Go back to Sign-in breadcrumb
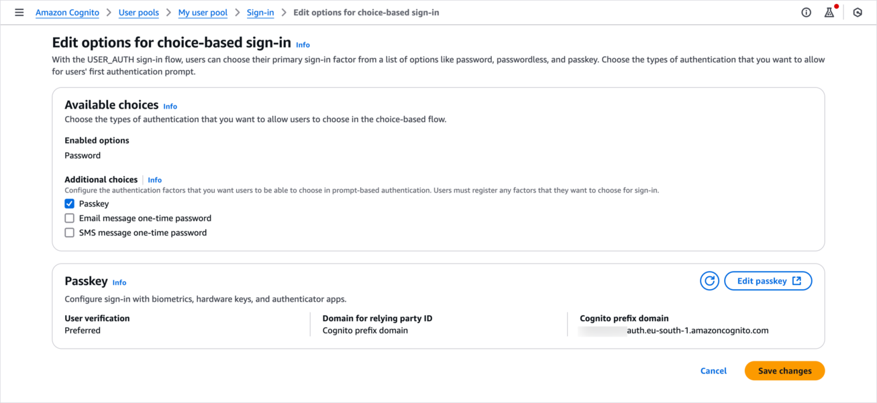The image size is (877, 403). tap(260, 13)
